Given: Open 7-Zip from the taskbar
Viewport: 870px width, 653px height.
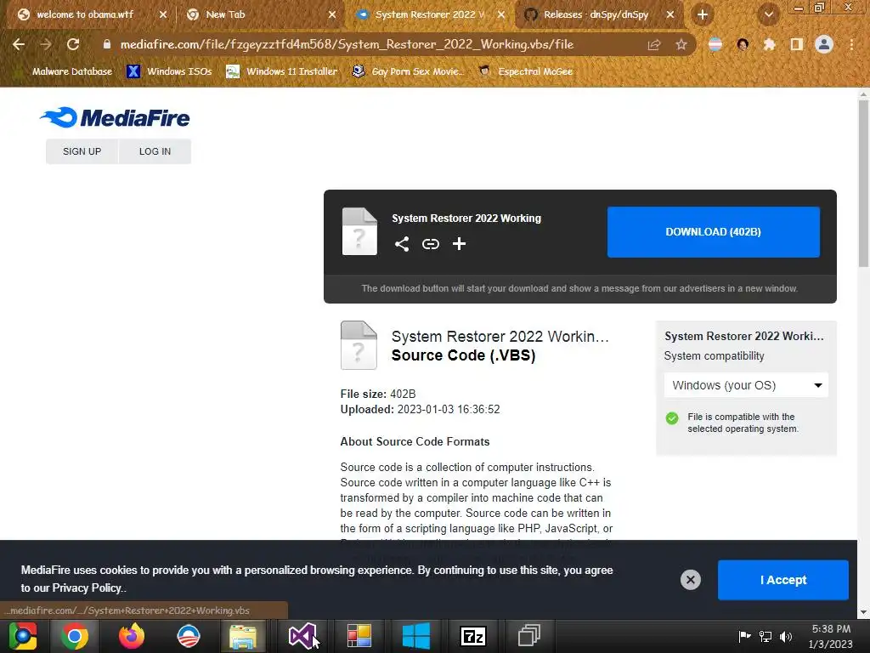Looking at the screenshot, I should 472,636.
